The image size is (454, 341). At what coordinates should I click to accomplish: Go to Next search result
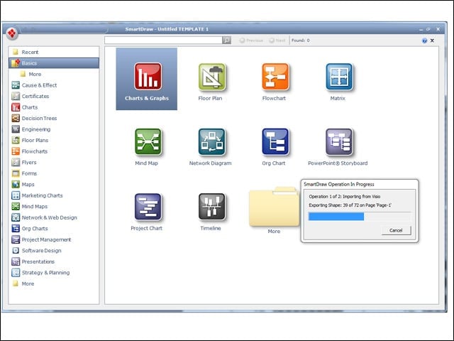pos(277,40)
